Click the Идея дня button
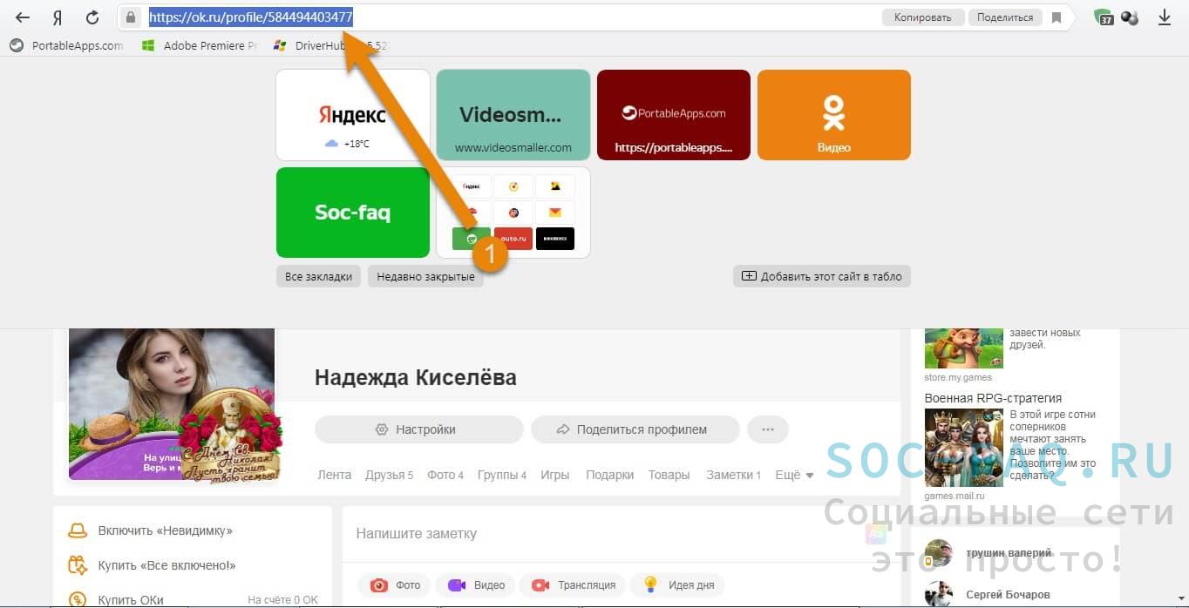 point(678,585)
